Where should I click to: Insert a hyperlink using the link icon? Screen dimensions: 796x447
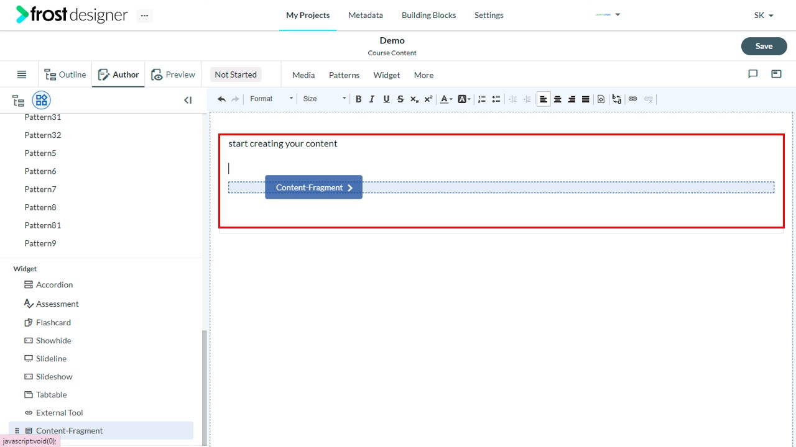(632, 99)
